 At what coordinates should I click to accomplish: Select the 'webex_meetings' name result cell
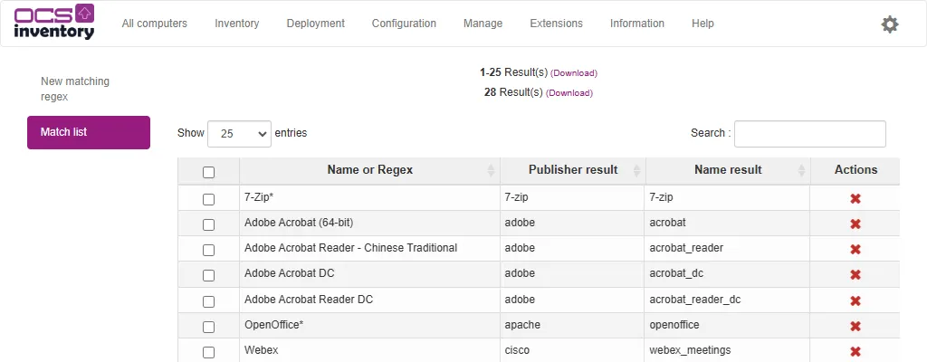coord(728,350)
